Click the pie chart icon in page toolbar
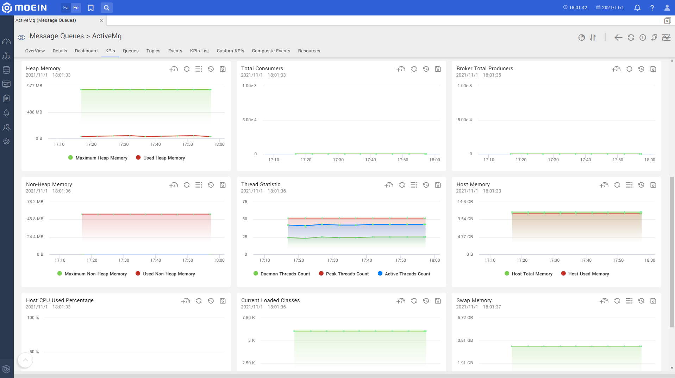This screenshot has height=378, width=675. point(582,37)
